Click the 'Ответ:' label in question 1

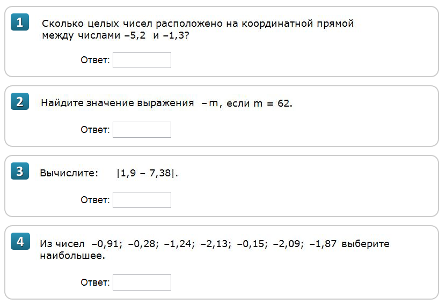[95, 60]
